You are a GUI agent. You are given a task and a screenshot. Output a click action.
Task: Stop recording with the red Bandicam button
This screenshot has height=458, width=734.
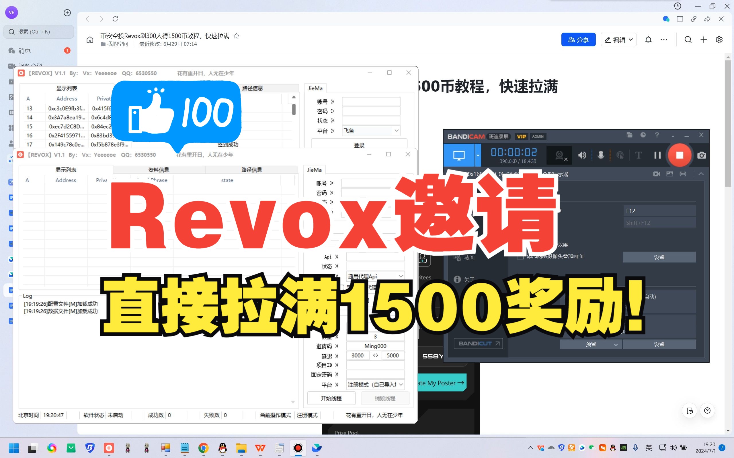click(680, 155)
